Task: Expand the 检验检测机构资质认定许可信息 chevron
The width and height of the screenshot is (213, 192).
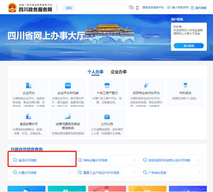Action: coord(200,160)
